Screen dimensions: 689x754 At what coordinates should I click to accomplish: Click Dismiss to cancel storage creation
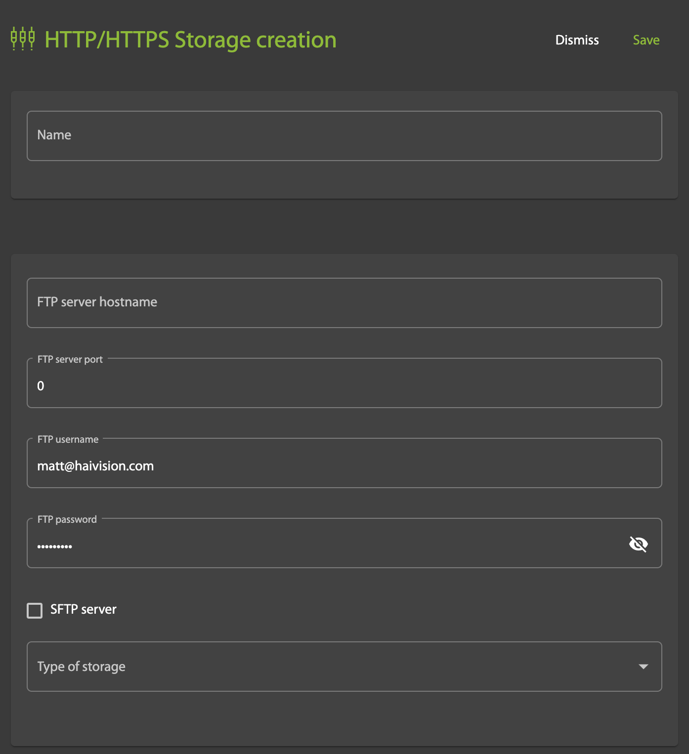point(577,40)
